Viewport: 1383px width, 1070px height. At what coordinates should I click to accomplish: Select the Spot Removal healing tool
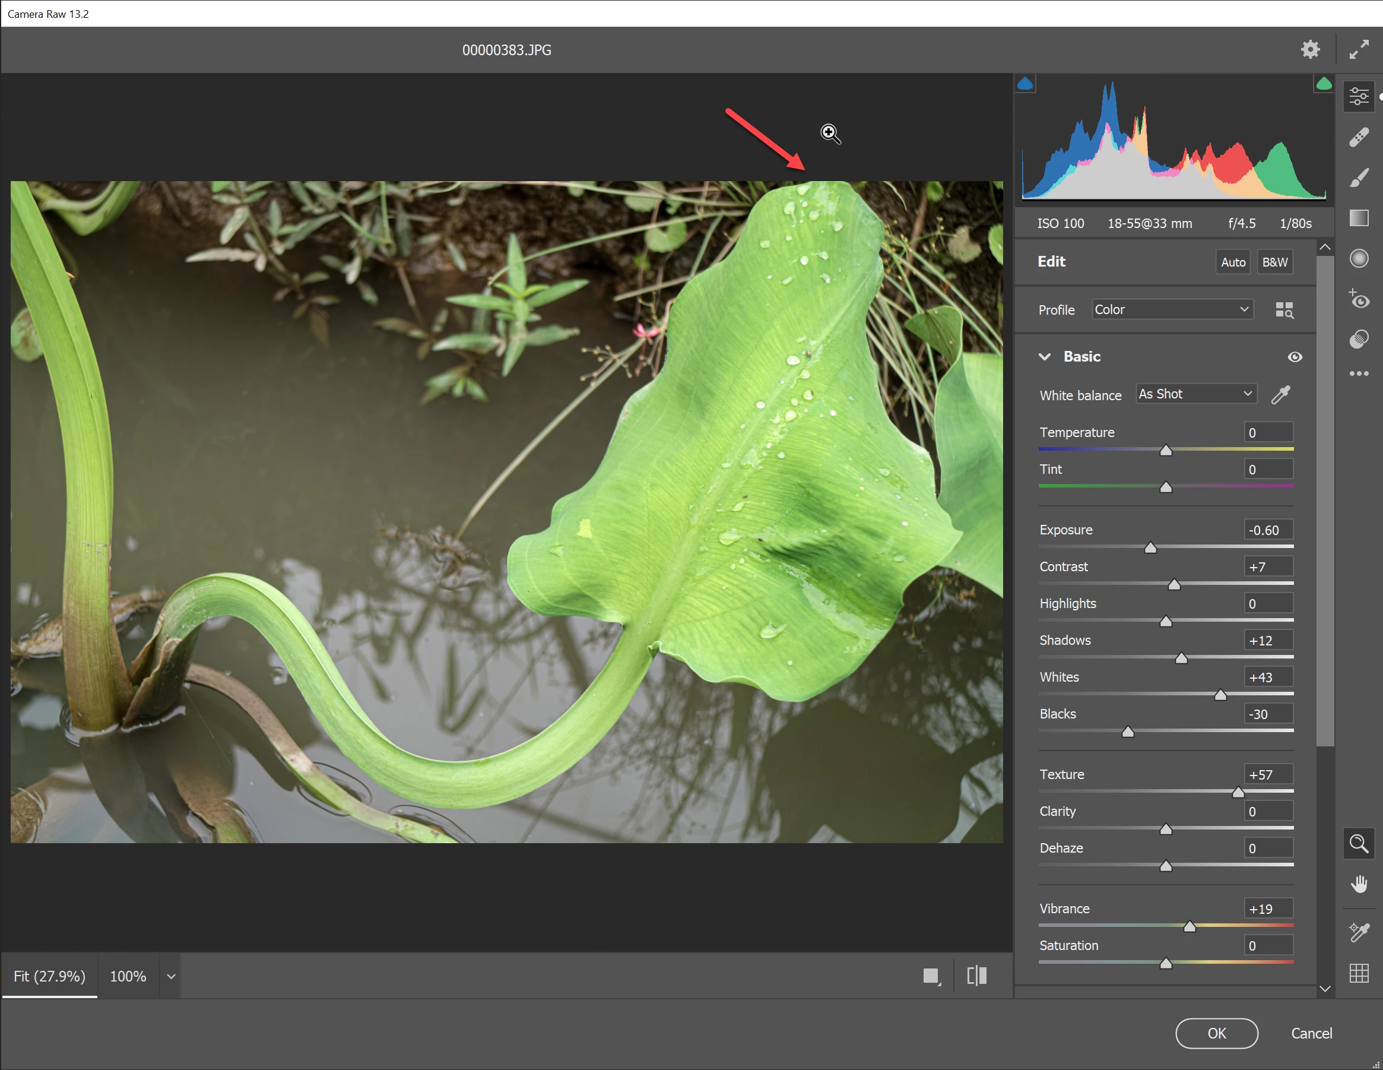1358,138
